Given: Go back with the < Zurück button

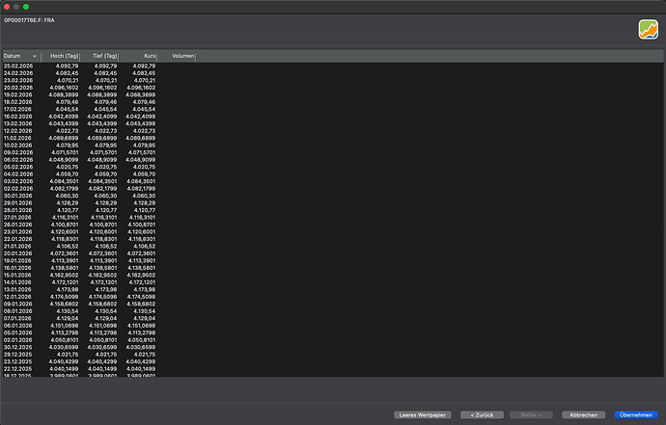Looking at the screenshot, I should pyautogui.click(x=483, y=413).
